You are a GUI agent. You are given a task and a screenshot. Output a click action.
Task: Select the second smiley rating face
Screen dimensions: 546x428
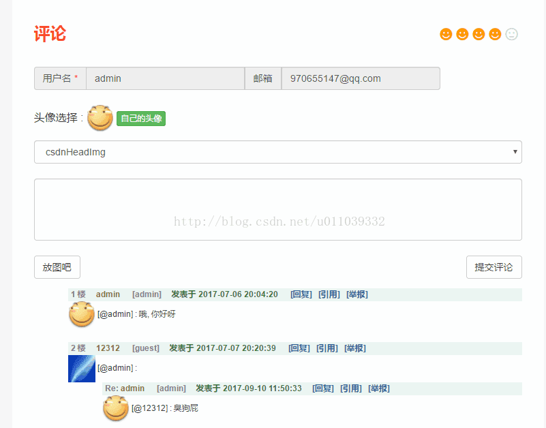(462, 34)
